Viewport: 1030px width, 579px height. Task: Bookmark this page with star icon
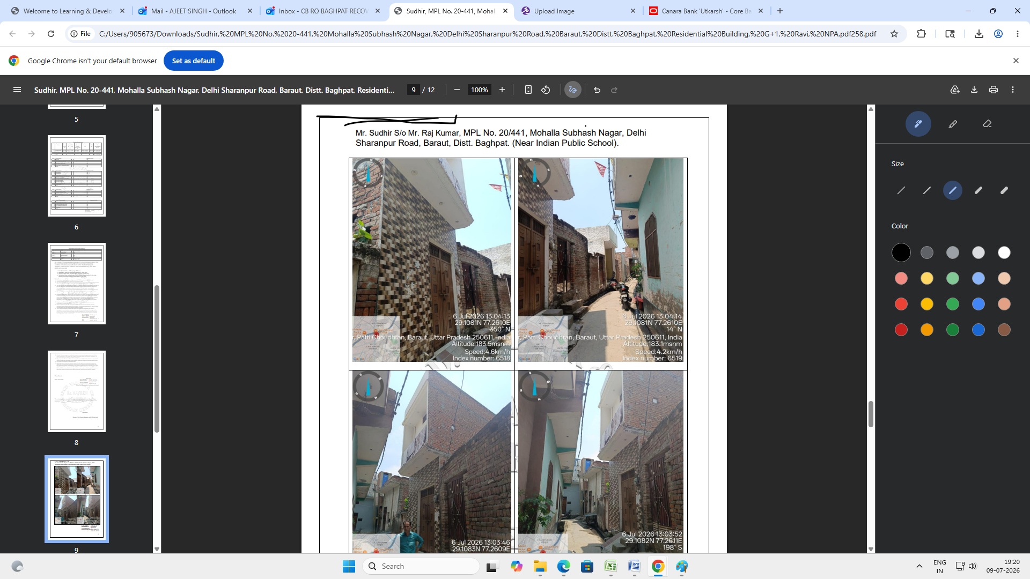click(894, 34)
